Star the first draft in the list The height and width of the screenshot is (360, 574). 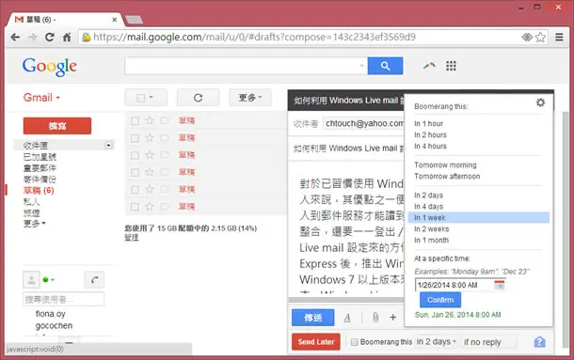(x=150, y=120)
